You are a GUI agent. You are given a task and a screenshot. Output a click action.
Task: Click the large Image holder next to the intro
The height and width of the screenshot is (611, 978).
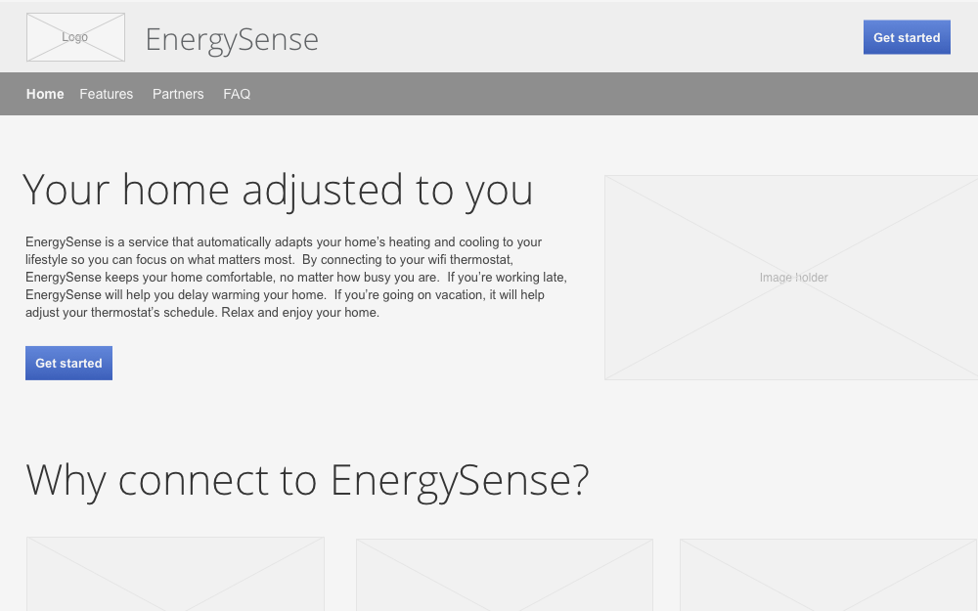click(x=792, y=278)
